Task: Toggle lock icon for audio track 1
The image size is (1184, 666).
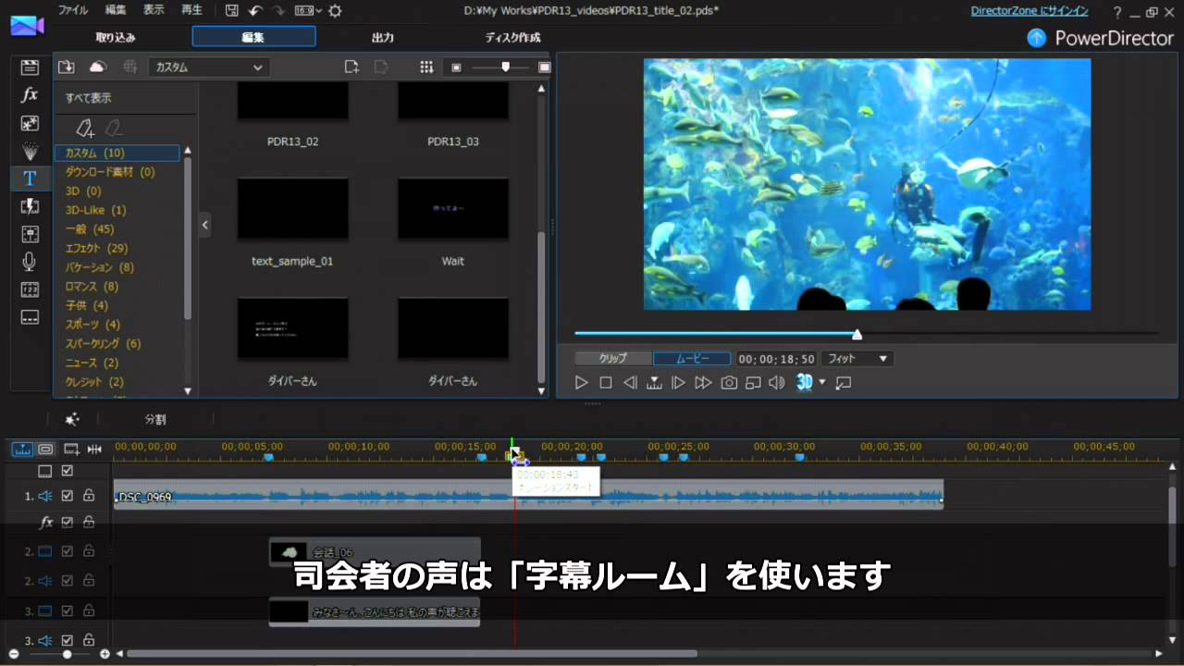Action: coord(89,496)
